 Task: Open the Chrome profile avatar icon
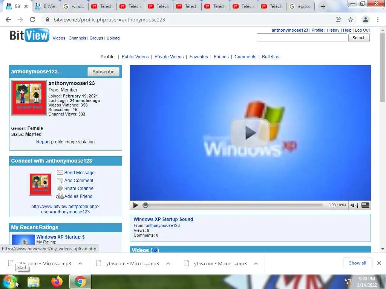pyautogui.click(x=366, y=20)
